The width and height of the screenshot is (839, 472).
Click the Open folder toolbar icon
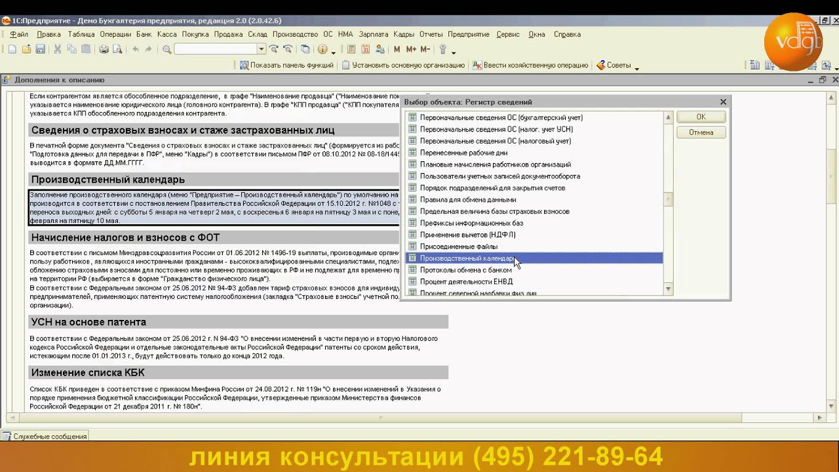point(26,49)
